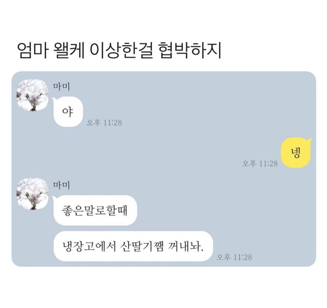The image size is (327, 308).
Task: Click the word 산딸기쨈 in the last message
Action: [x=142, y=247]
